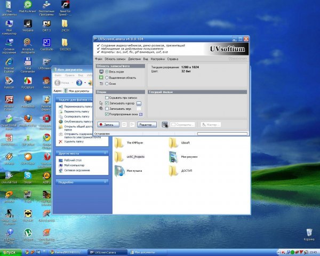Open the Файл menu in UVScreenCamera

(x=99, y=59)
